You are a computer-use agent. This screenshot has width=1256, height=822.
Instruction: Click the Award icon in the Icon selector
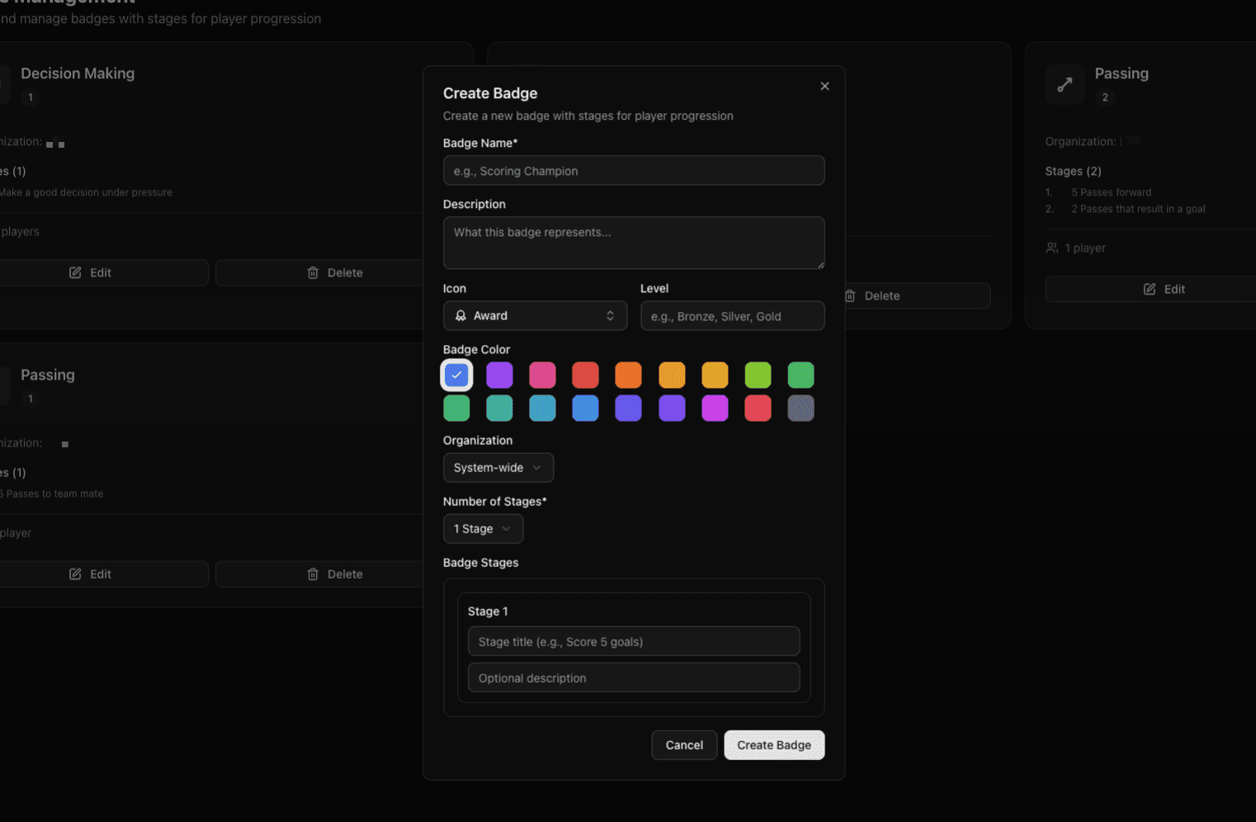(x=460, y=316)
